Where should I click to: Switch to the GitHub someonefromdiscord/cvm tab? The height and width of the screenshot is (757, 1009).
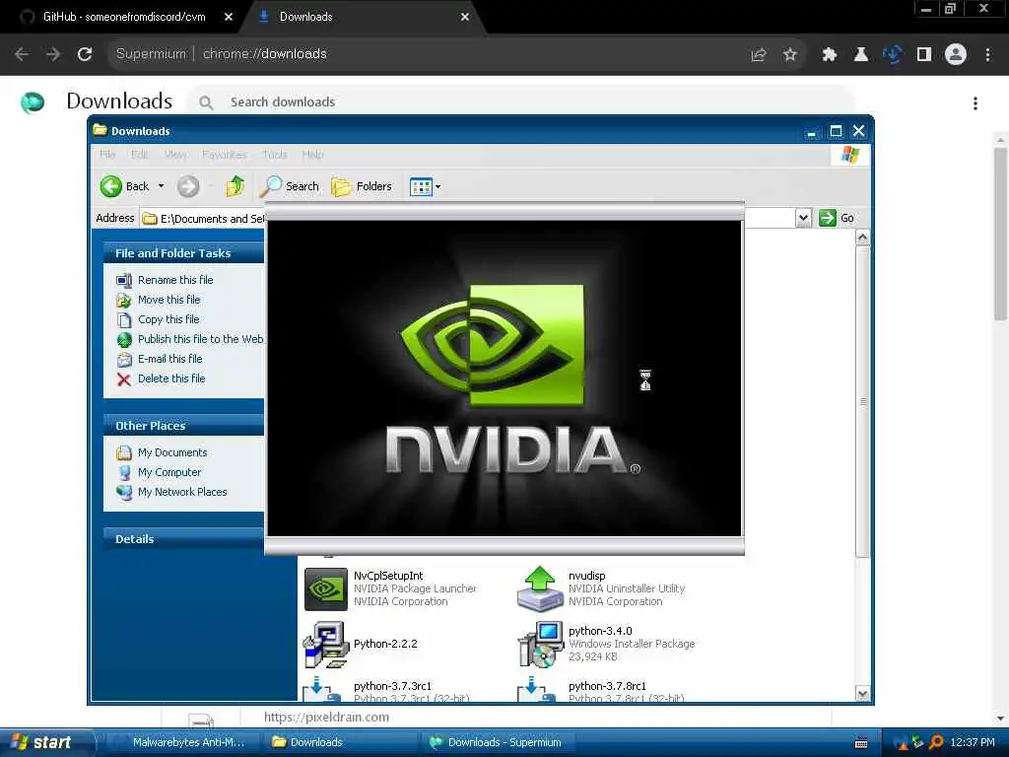point(123,17)
